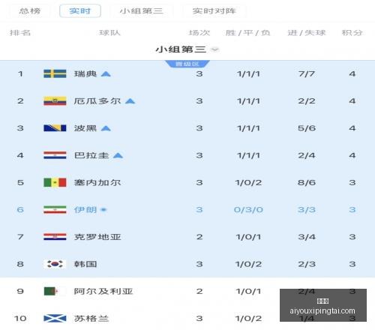This screenshot has width=375, height=330.
Task: Click the up arrow beside 波黑
Action: pos(106,128)
